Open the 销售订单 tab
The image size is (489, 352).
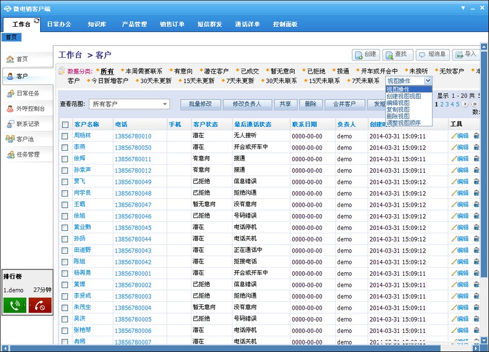(x=172, y=24)
